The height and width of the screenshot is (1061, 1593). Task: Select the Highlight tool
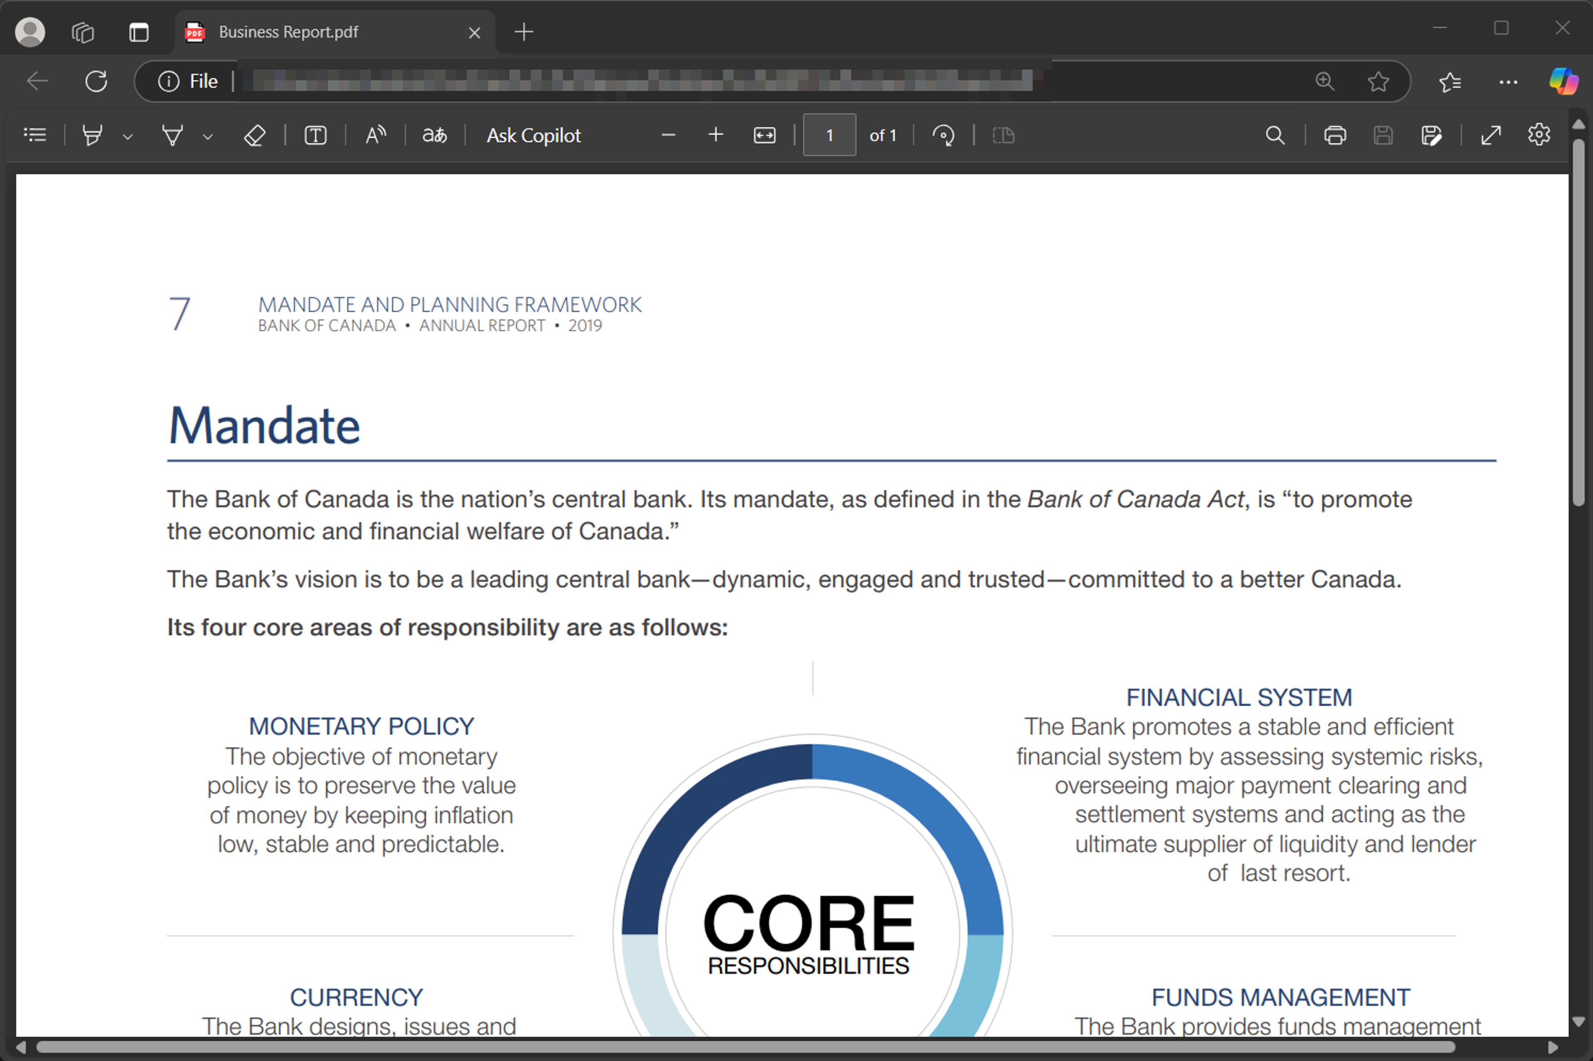point(92,135)
